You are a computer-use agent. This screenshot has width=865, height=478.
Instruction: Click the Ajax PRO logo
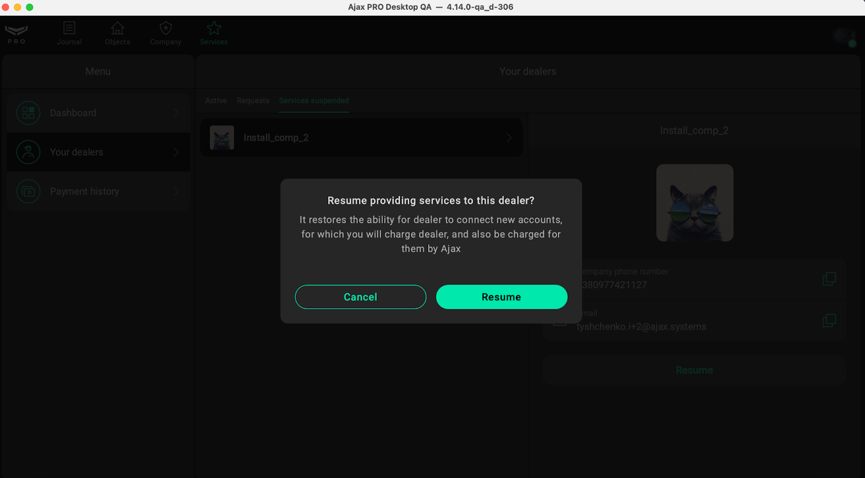click(x=16, y=34)
